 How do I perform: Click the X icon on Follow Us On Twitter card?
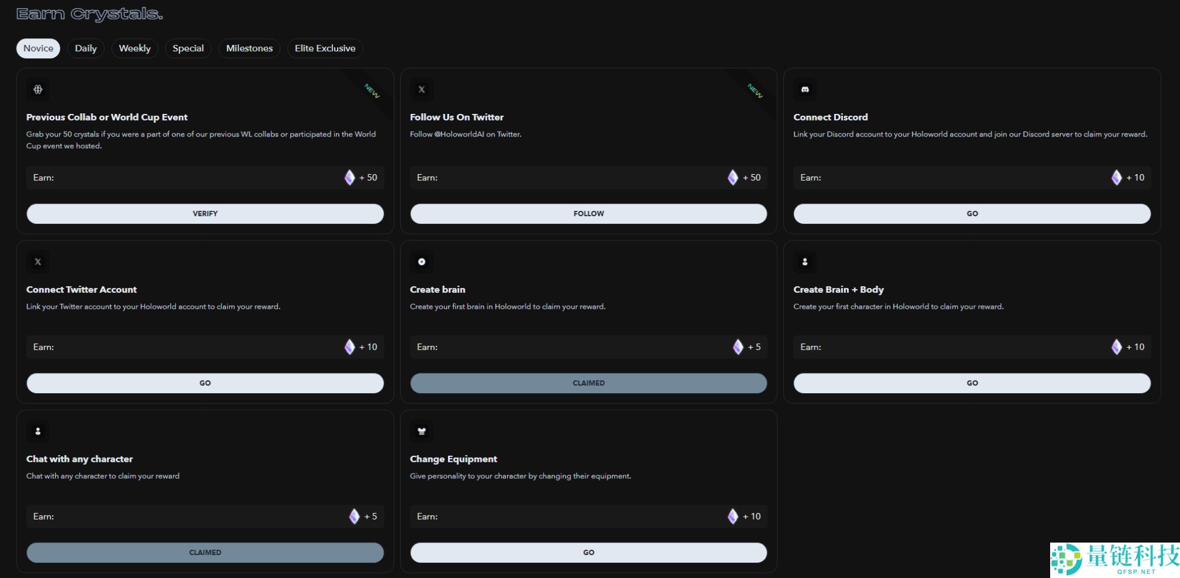421,90
